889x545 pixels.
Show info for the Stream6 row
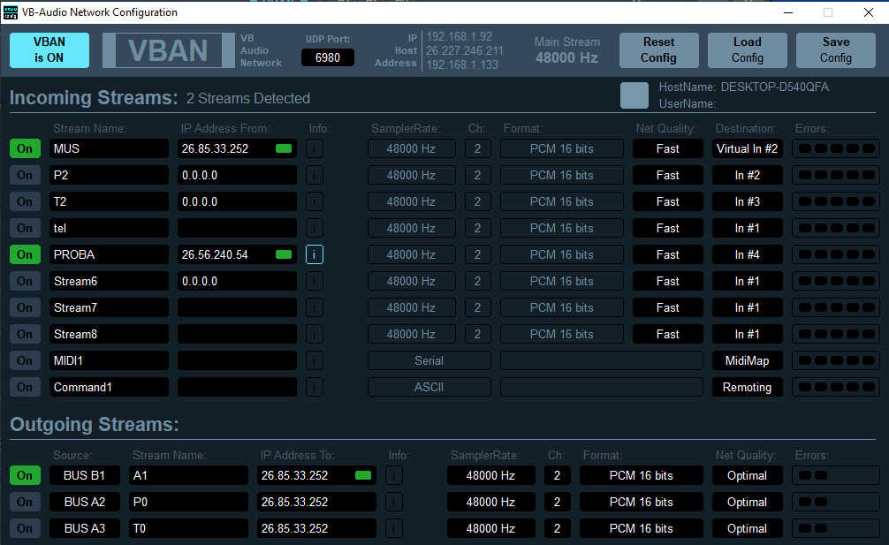[314, 282]
